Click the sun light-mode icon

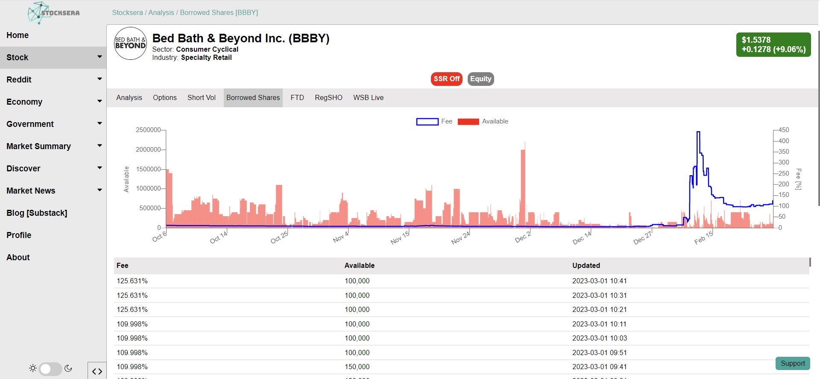[32, 368]
